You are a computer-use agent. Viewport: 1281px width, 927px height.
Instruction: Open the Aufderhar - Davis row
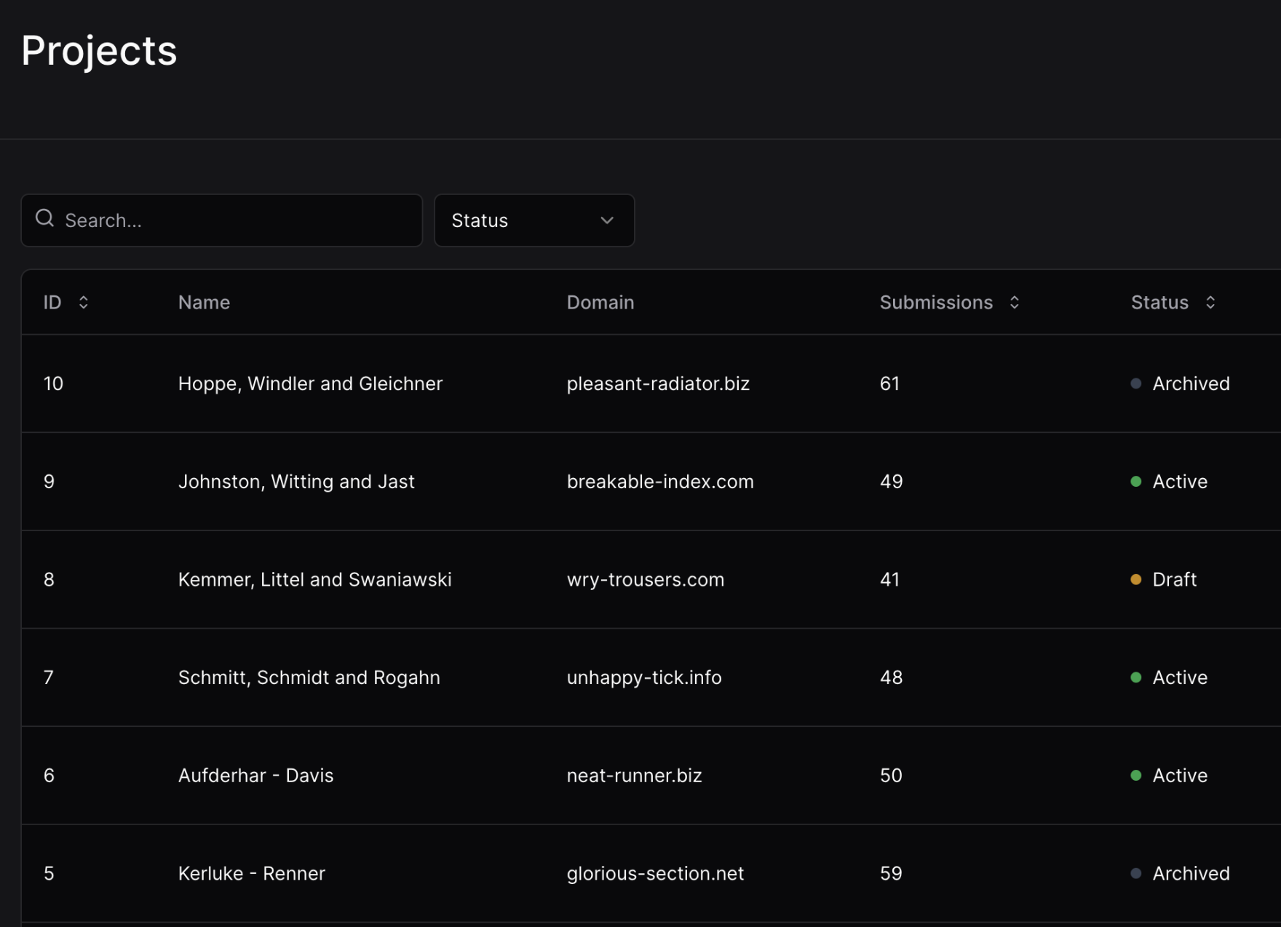tap(255, 776)
